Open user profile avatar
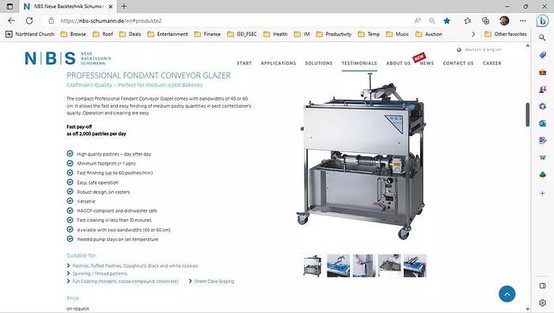Screen dimensions: 554x313 tap(504, 21)
